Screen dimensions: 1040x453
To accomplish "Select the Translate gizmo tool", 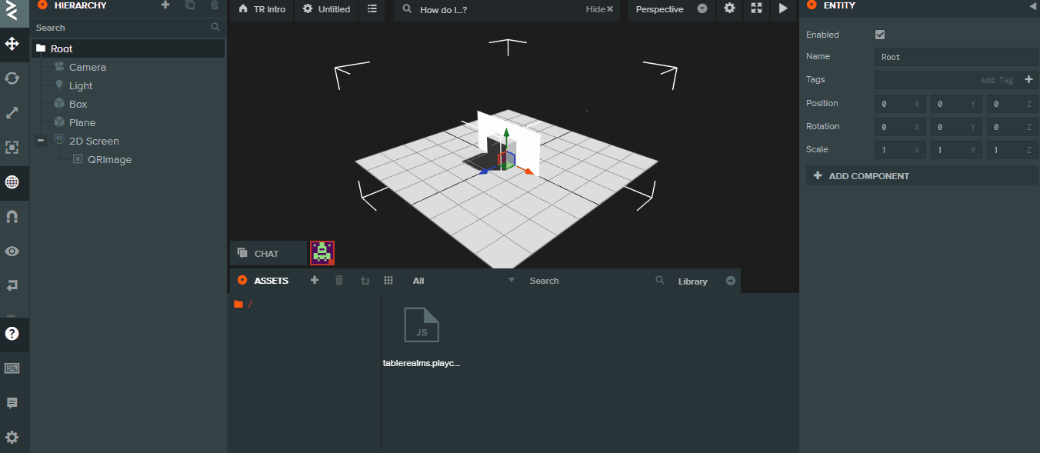I will [x=12, y=44].
